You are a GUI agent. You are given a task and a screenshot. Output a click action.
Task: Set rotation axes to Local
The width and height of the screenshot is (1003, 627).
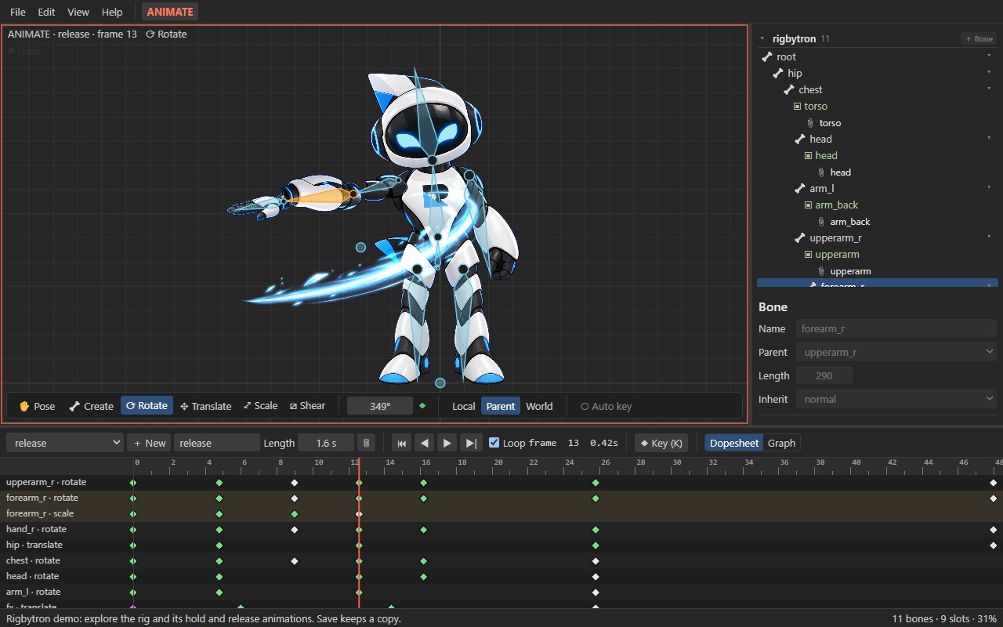point(463,406)
